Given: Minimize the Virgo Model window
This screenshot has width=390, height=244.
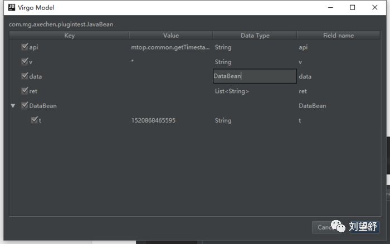Looking at the screenshot, I should coord(330,7).
